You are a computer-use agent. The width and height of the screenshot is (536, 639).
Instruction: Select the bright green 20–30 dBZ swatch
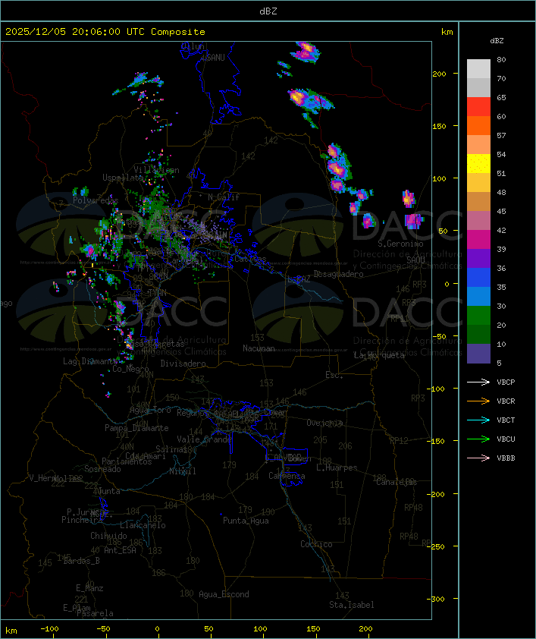click(x=478, y=316)
